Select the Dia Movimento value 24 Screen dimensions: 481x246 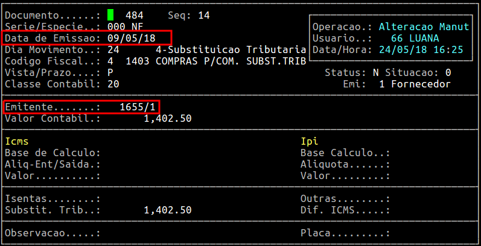pyautogui.click(x=113, y=49)
